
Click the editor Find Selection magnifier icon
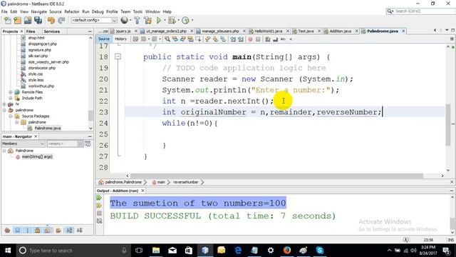[167, 39]
